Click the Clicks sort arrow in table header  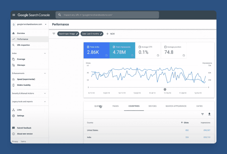coord(182,122)
